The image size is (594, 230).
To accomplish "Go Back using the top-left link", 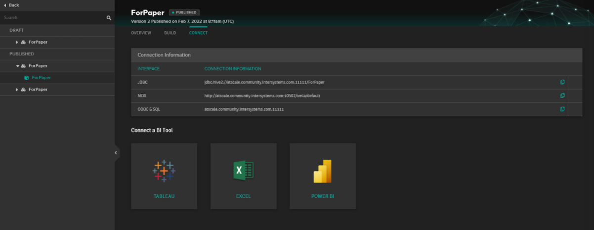I will pos(11,5).
